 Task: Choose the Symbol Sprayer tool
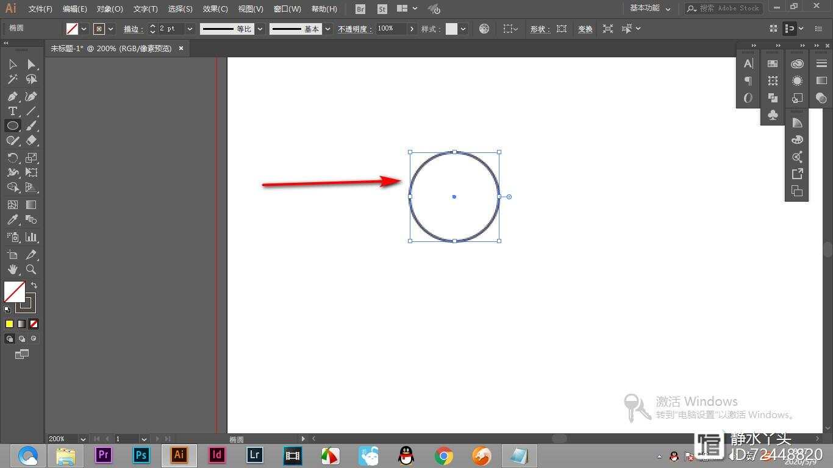click(x=12, y=237)
